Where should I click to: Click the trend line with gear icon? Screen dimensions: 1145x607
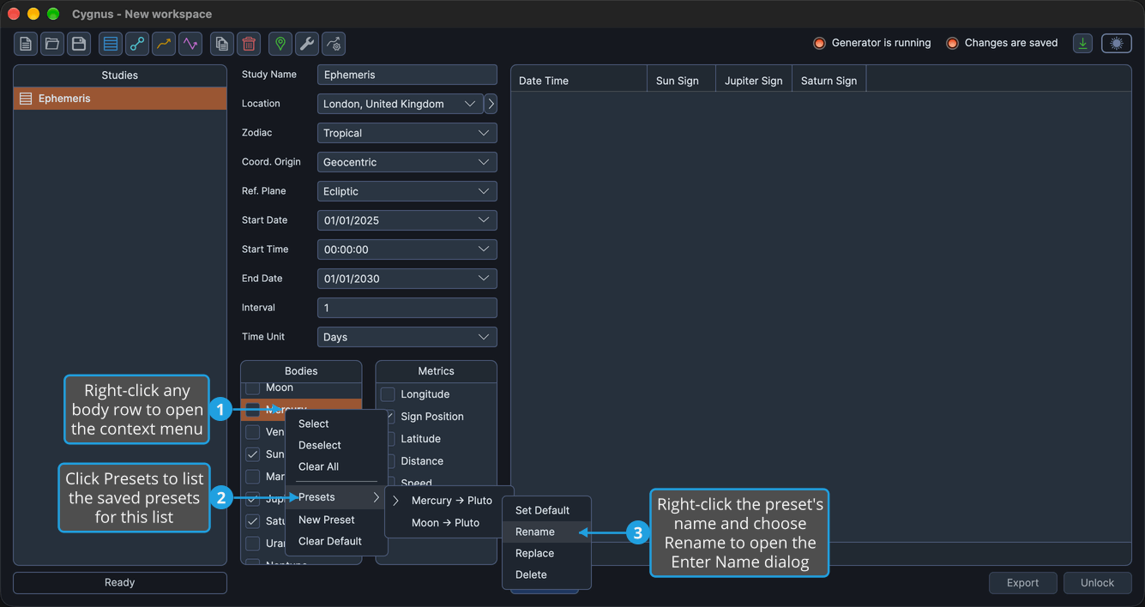(334, 44)
